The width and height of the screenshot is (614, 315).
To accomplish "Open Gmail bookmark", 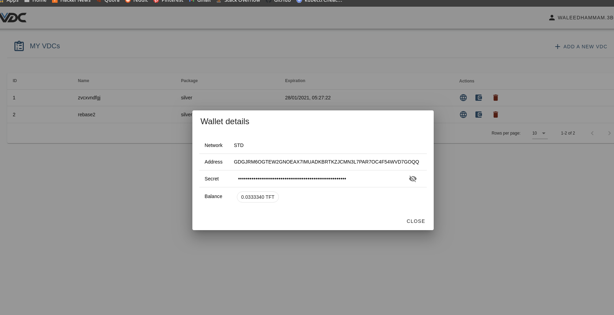I will pos(200,1).
